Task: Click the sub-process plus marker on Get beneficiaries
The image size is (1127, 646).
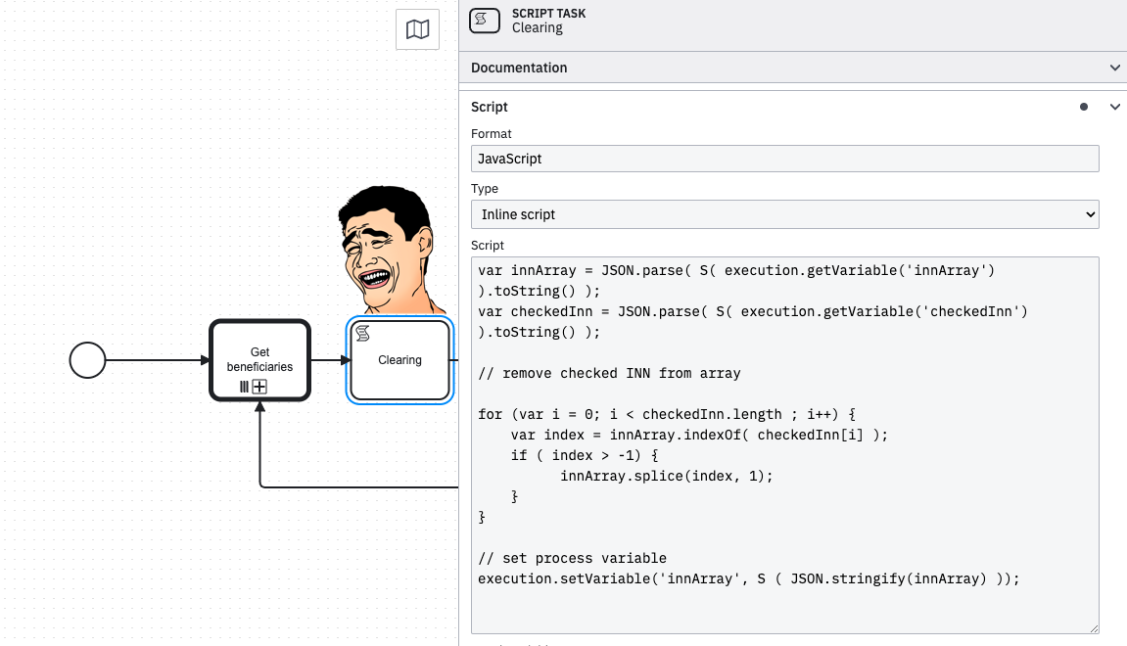Action: point(260,387)
